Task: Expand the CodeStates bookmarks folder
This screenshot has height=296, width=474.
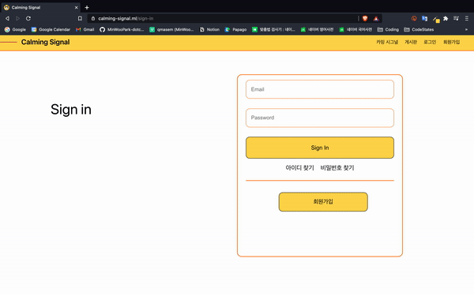Action: click(419, 30)
